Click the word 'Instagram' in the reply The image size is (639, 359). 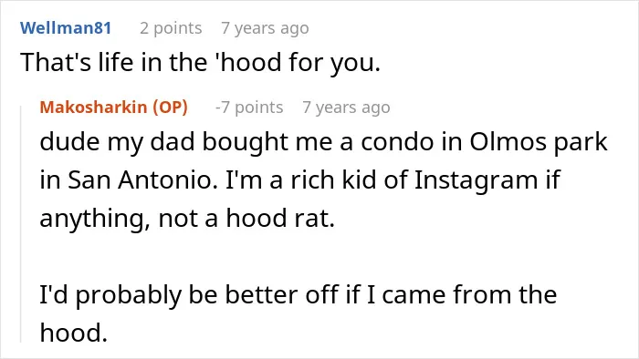point(476,180)
